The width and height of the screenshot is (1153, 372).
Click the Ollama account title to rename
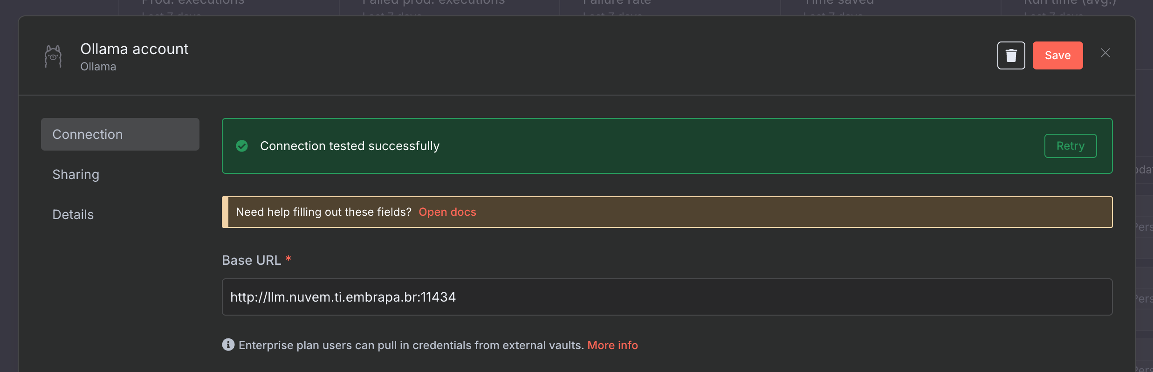[134, 49]
